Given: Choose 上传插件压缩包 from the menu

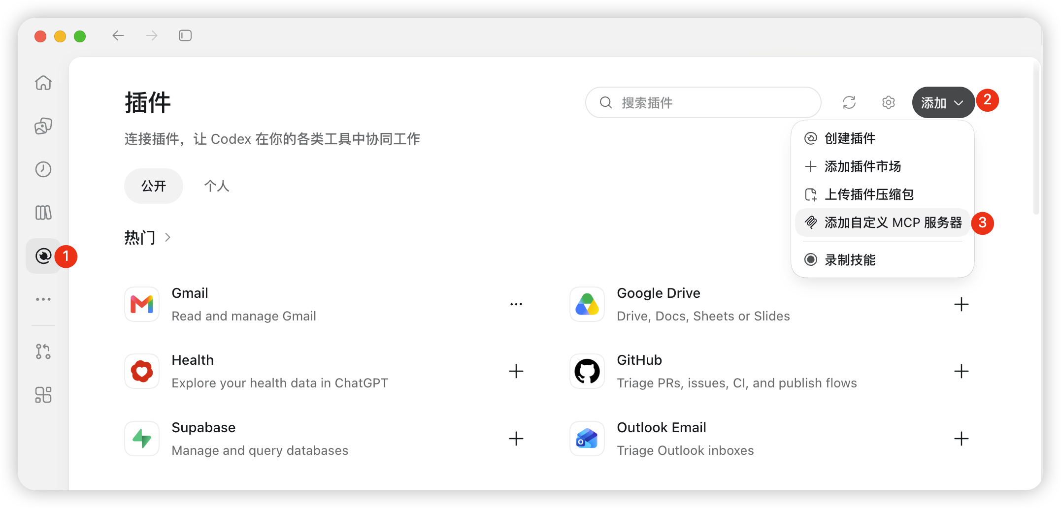Looking at the screenshot, I should (882, 194).
